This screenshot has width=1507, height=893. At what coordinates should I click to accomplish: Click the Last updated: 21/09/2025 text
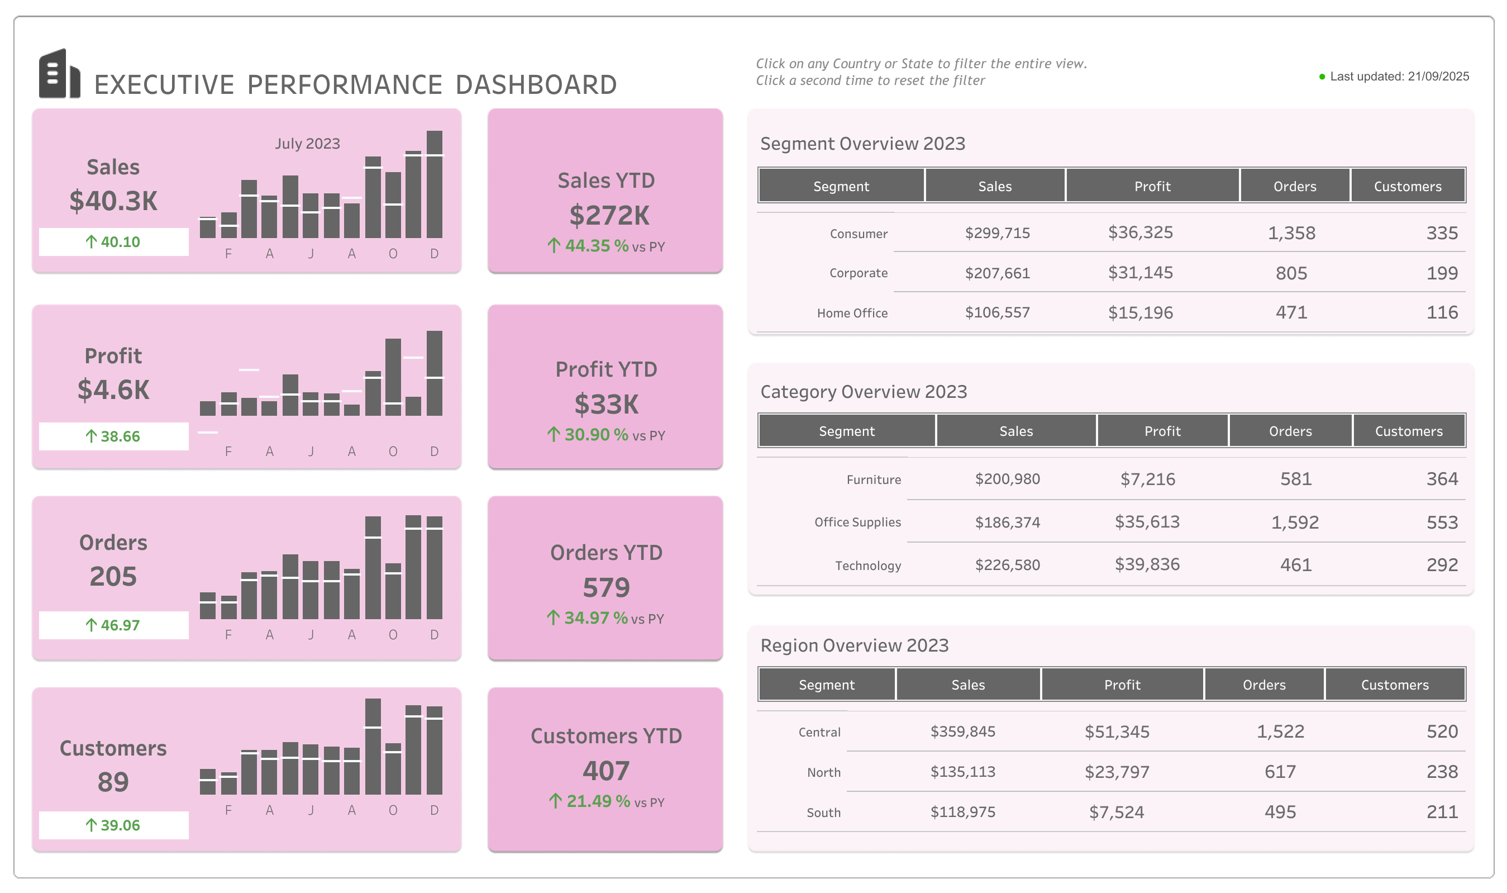coord(1401,77)
